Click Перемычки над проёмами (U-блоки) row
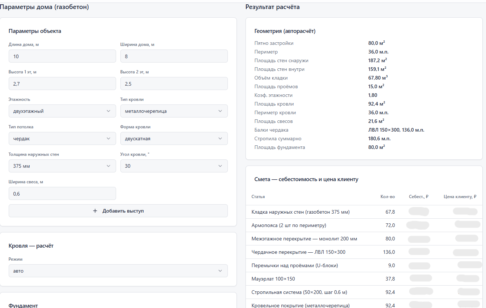 [364, 265]
